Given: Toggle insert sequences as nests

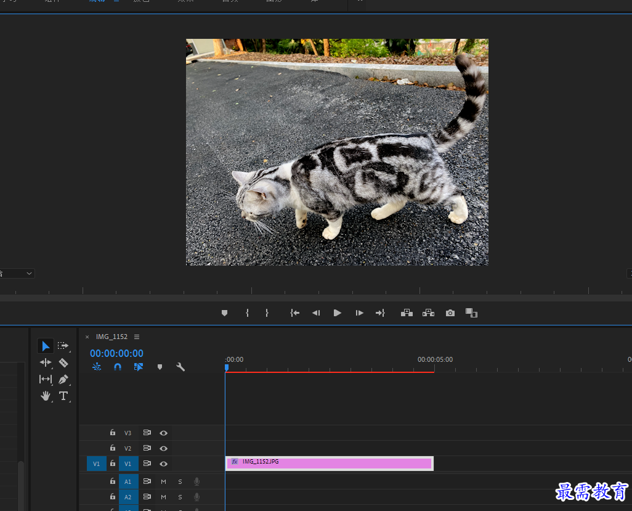Looking at the screenshot, I should [x=97, y=367].
